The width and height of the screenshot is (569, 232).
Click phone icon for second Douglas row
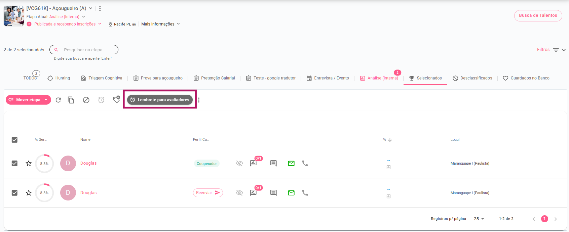pyautogui.click(x=305, y=193)
